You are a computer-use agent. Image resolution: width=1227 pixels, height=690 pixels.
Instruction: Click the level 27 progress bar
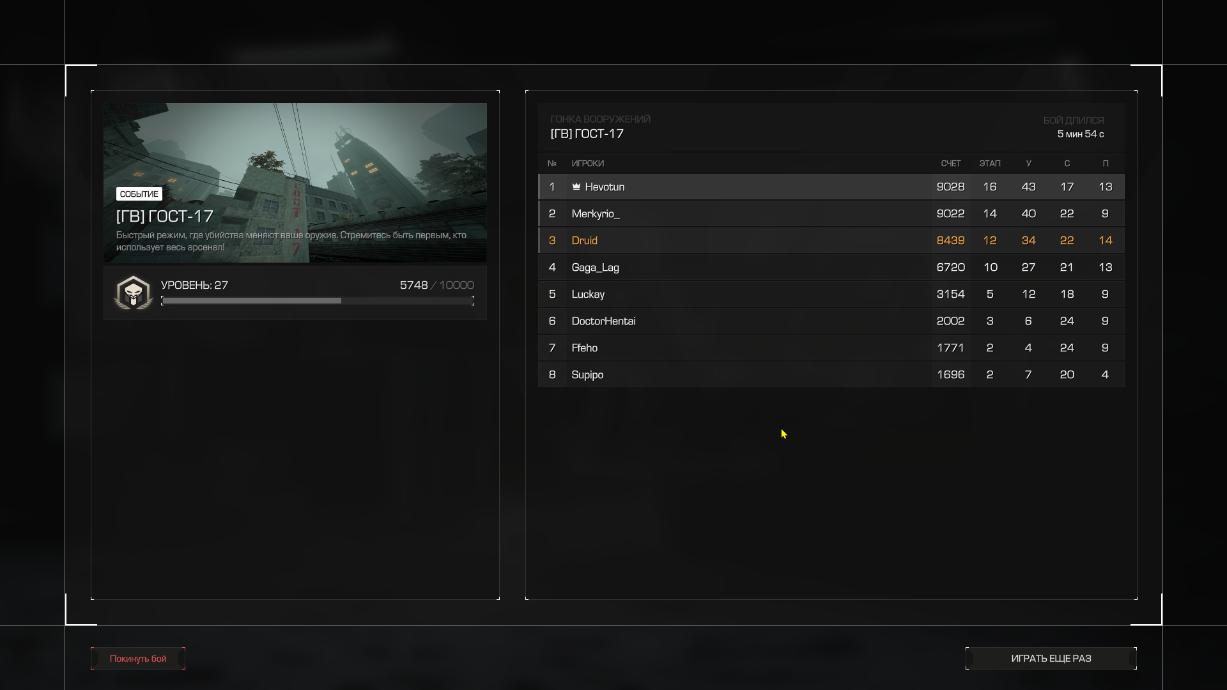click(318, 301)
